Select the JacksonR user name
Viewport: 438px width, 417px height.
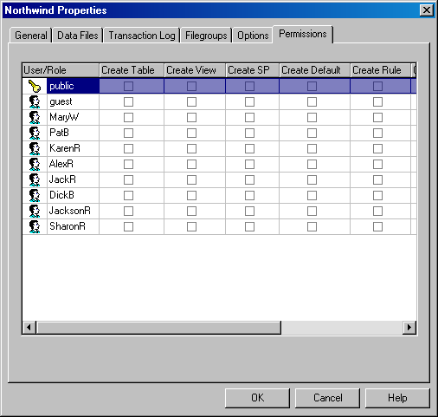pos(70,211)
